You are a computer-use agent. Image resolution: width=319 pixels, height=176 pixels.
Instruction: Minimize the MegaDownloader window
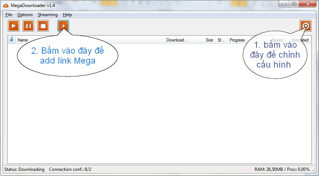(x=284, y=4)
